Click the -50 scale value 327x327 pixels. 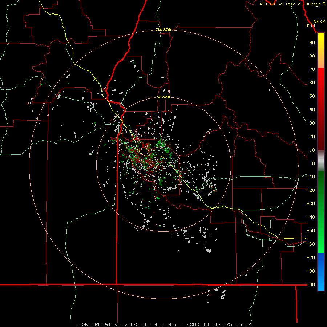[x=311, y=231]
